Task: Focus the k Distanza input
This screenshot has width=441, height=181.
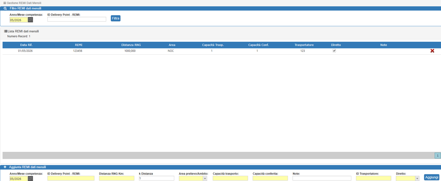Action: click(x=156, y=178)
